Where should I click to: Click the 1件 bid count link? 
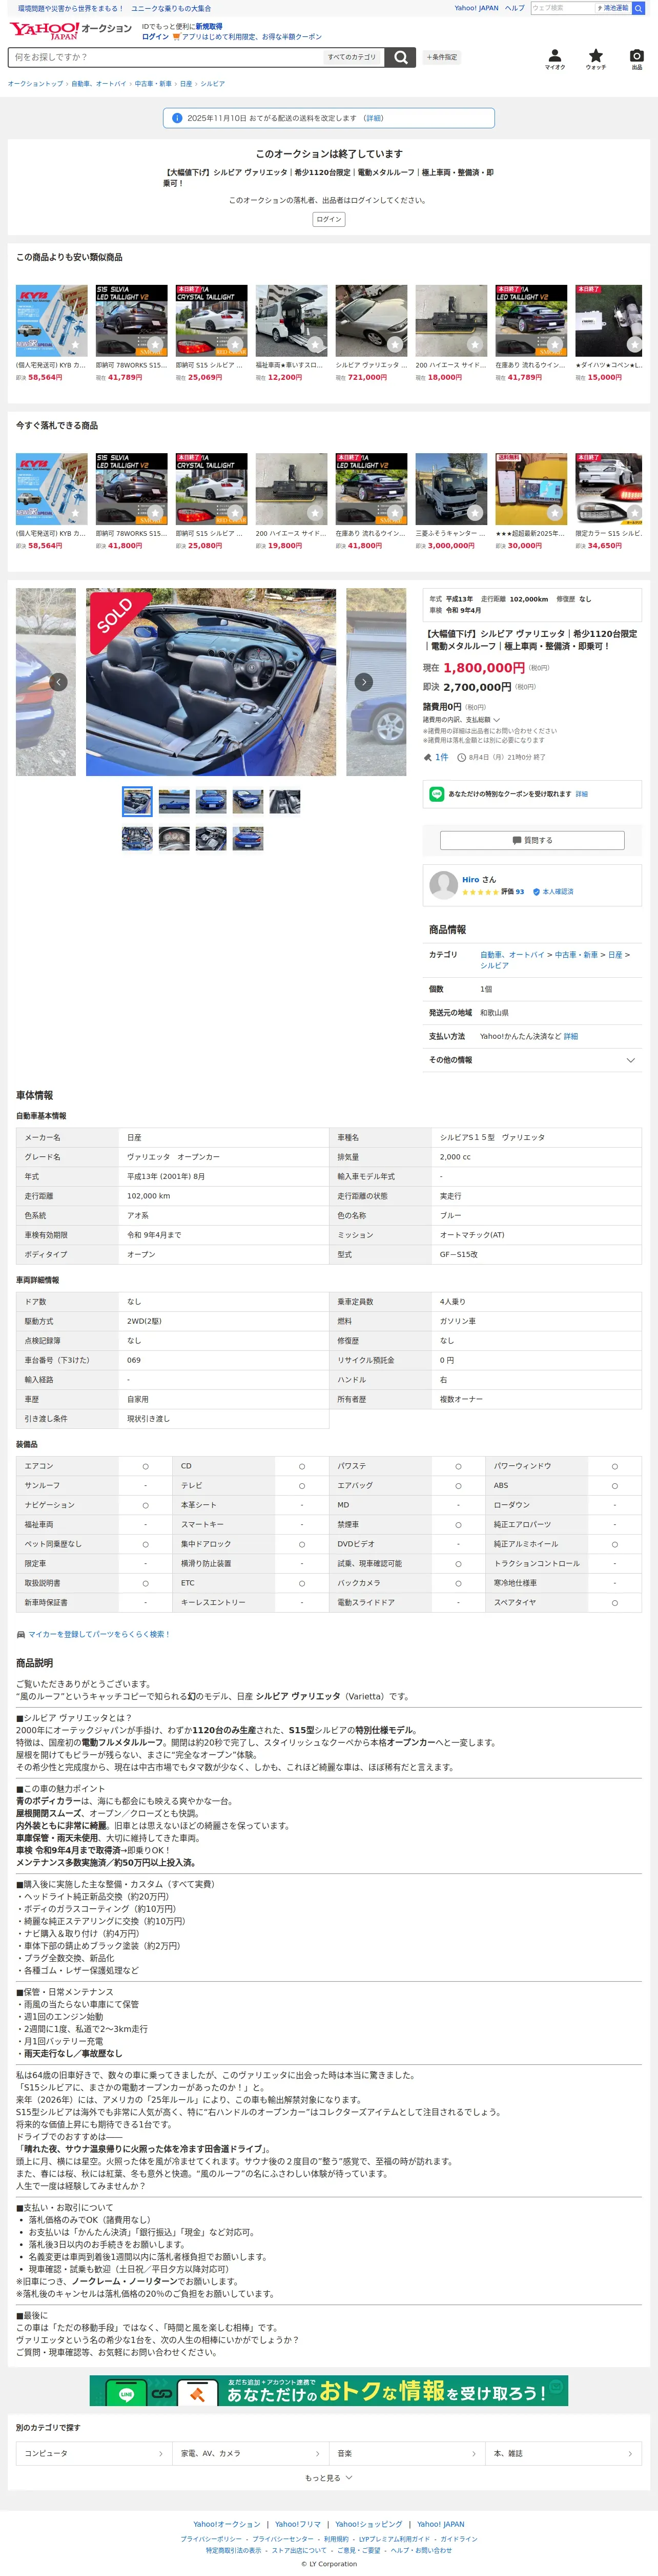[x=441, y=757]
